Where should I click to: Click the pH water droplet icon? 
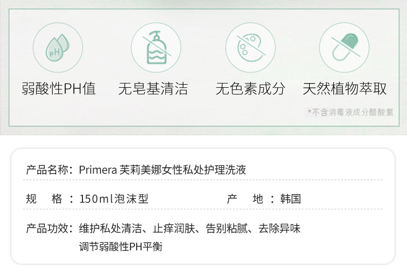pos(58,47)
